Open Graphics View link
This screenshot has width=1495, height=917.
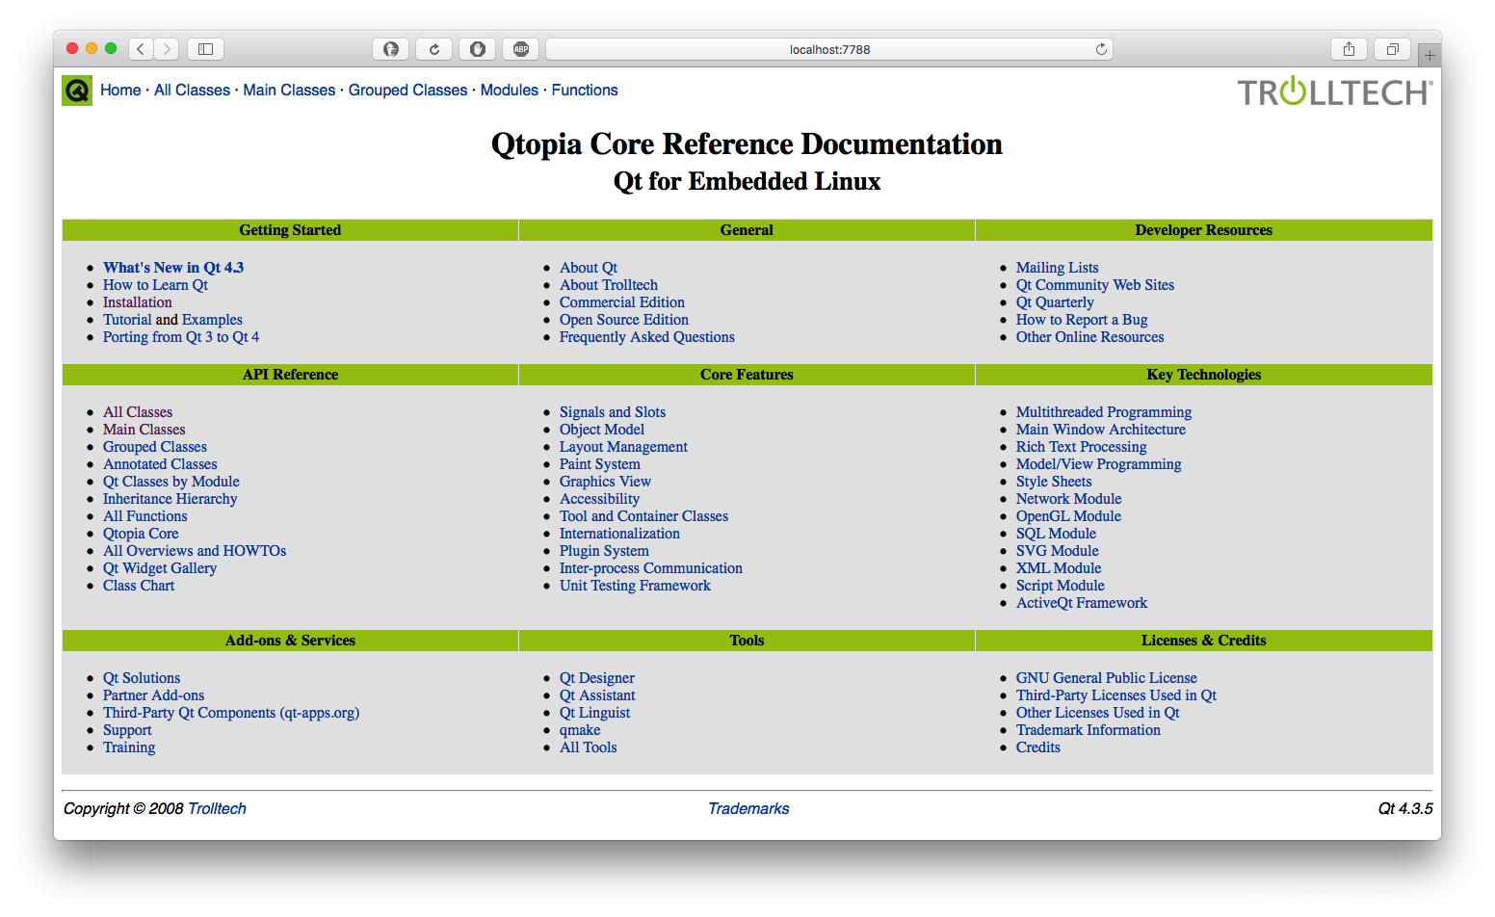point(605,482)
